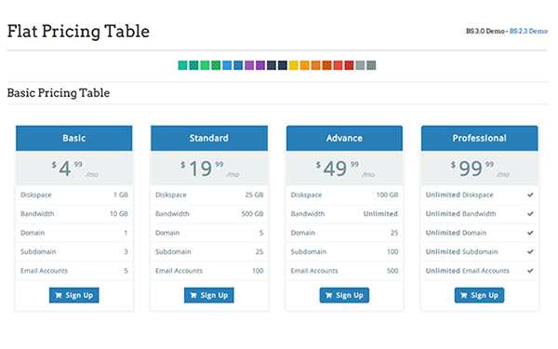Click the Standard plan Bandwidth 500 GB row
Image resolution: width=558 pixels, height=349 pixels.
[x=209, y=214]
